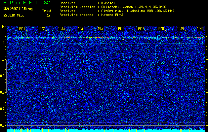This screenshot has width=208, height=132.
Task: Click time marker 1938
Action: coord(161,29)
